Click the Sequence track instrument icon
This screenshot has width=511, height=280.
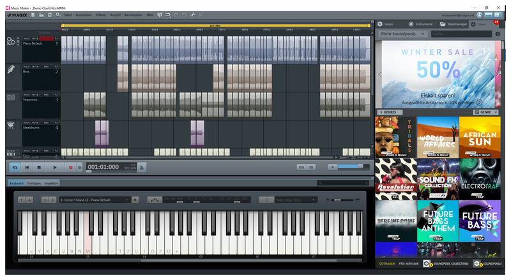click(11, 97)
